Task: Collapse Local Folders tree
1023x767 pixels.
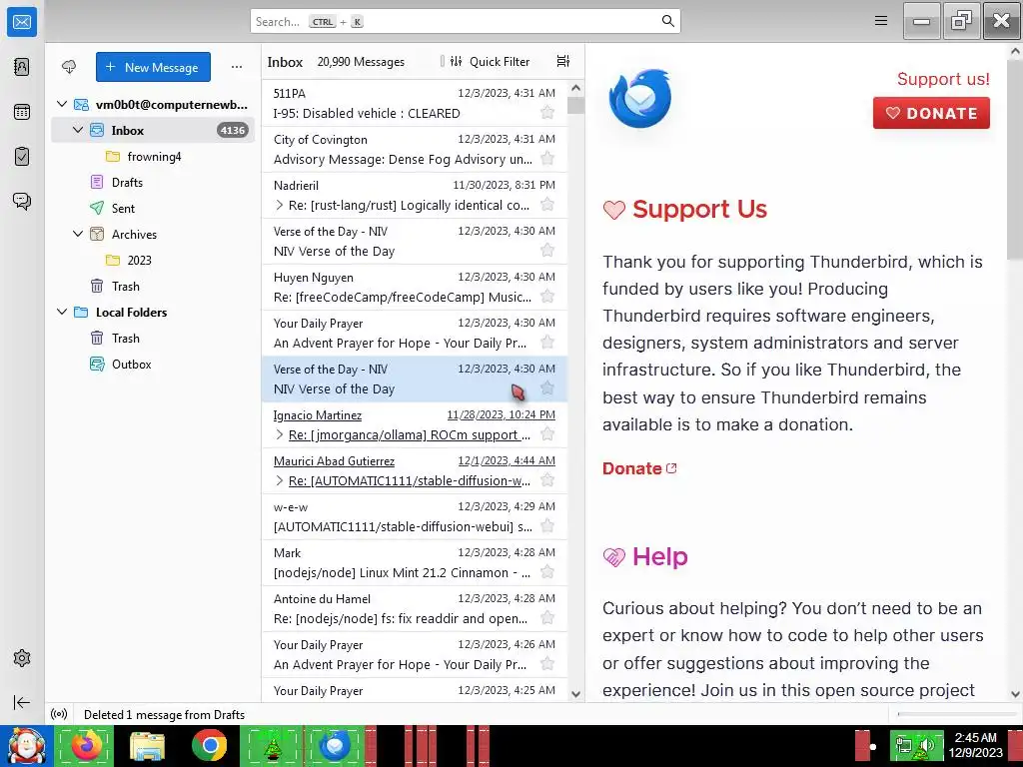Action: coord(62,312)
